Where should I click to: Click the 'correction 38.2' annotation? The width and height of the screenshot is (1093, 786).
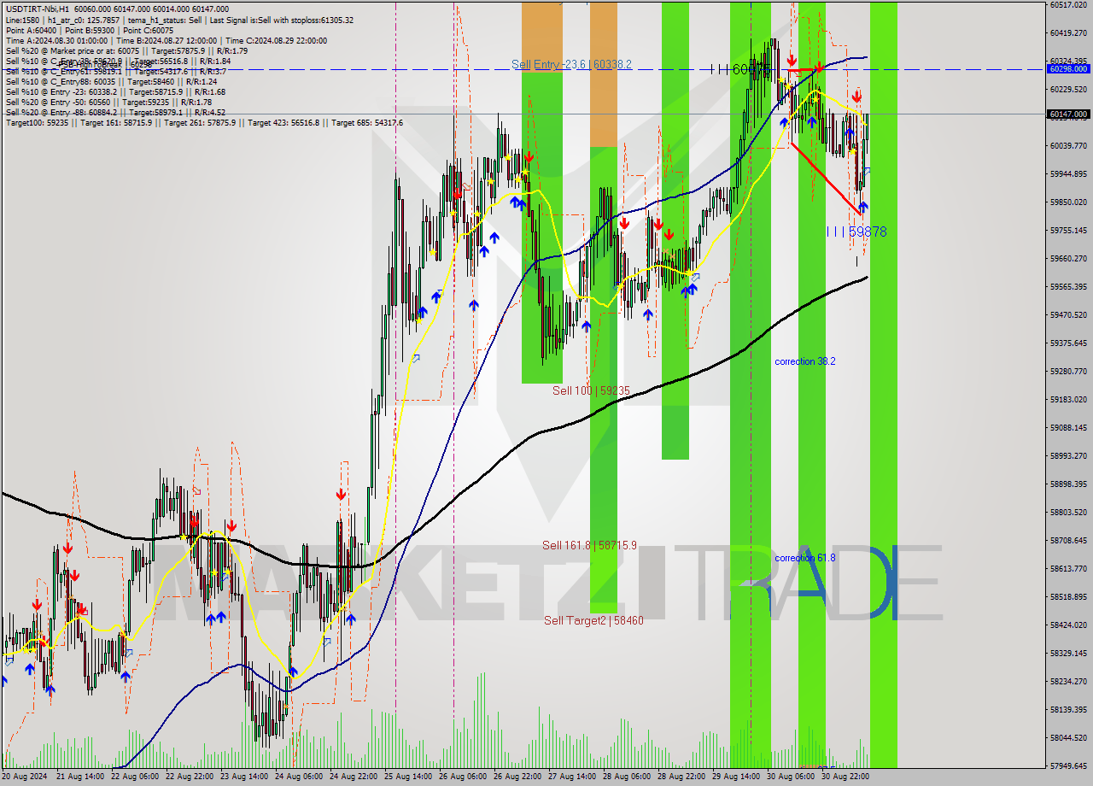point(805,361)
